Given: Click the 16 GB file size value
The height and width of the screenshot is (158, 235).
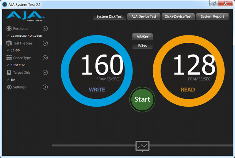Looking at the screenshot, I should tap(15, 50).
